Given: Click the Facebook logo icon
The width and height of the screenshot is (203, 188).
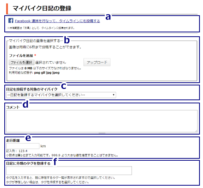Looking at the screenshot, I should [x=11, y=21].
